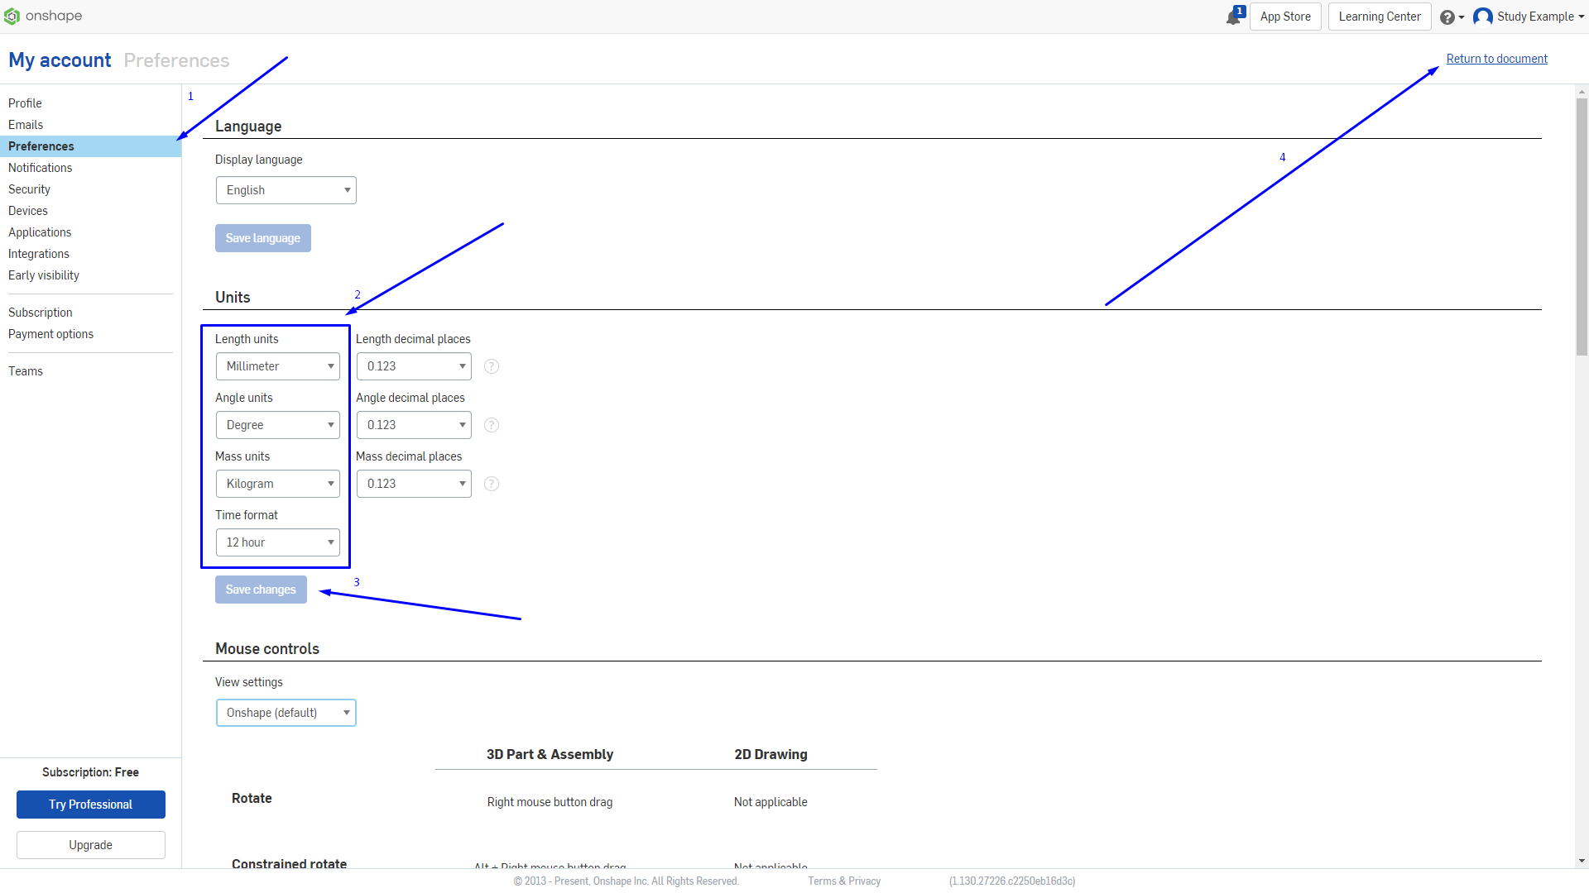1589x893 pixels.
Task: Open the Learning Center
Action: click(x=1380, y=17)
